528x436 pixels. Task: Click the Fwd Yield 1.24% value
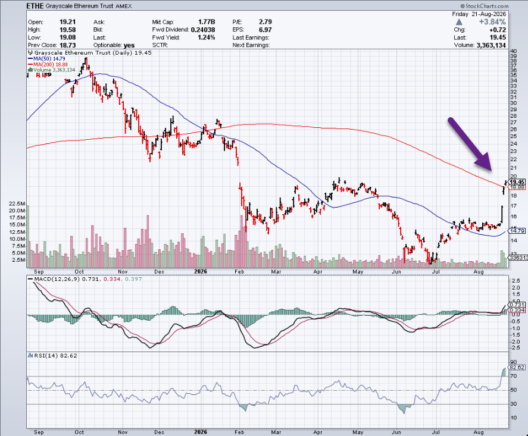click(207, 37)
